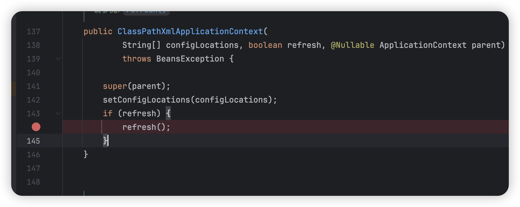Click the ClassPathXmlApplicationContext constructor name
The image size is (520, 207).
pyautogui.click(x=190, y=31)
